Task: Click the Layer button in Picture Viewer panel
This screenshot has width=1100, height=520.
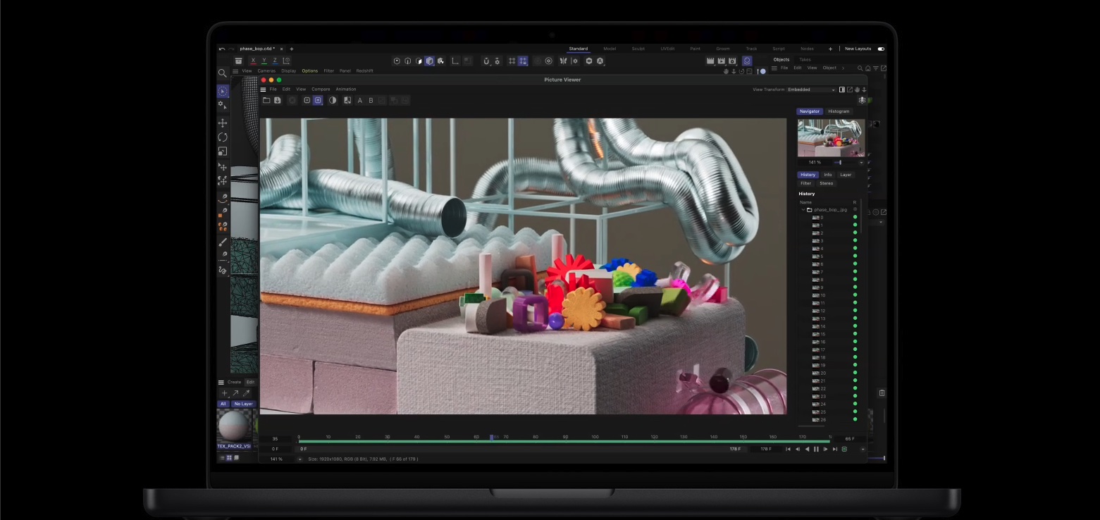Action: click(x=846, y=175)
